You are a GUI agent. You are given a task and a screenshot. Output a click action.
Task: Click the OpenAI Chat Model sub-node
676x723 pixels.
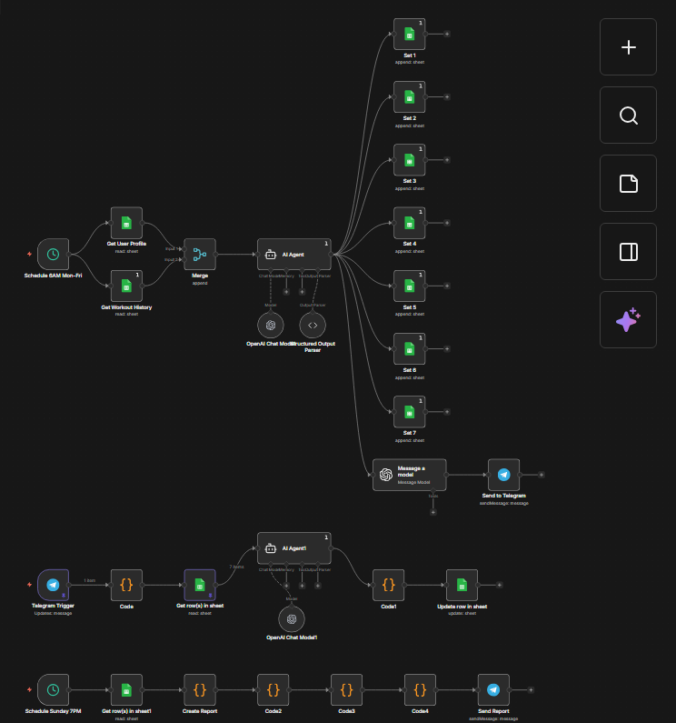[270, 325]
